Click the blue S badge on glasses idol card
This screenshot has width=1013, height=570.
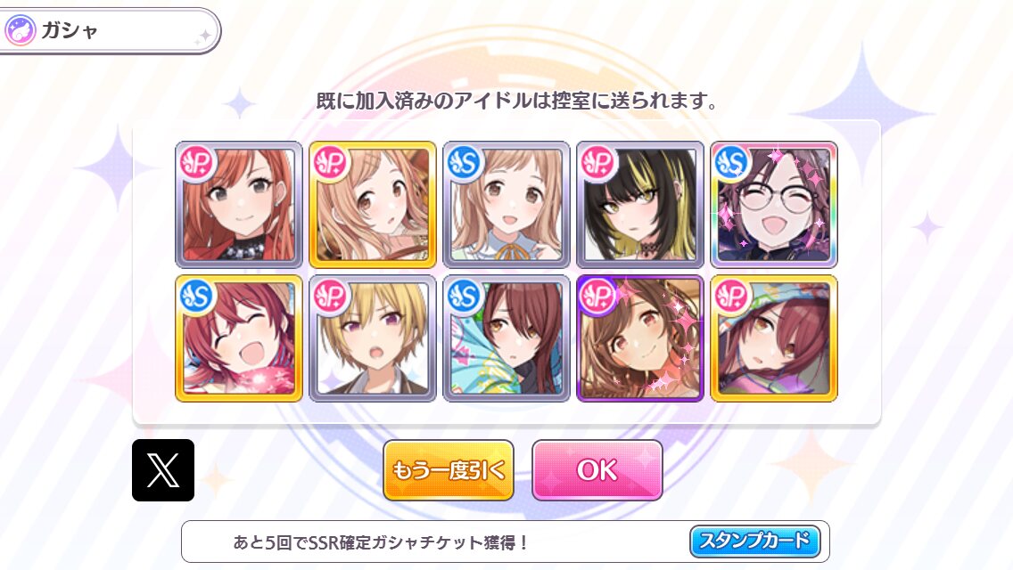click(x=732, y=162)
